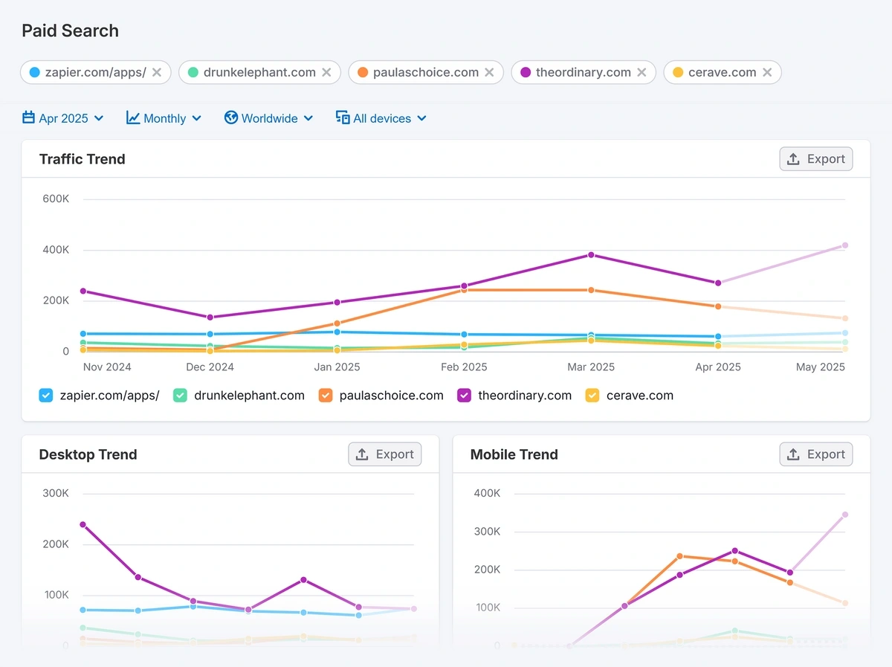Remove paulaschoice.com chip with its X
This screenshot has width=892, height=667.
pyautogui.click(x=489, y=72)
